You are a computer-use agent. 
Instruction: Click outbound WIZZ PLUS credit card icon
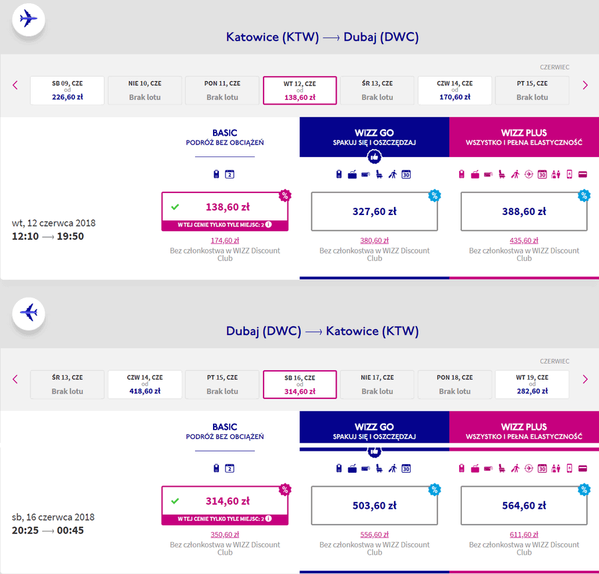pyautogui.click(x=582, y=174)
